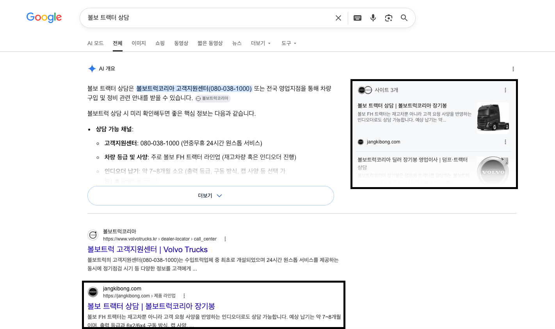Expand AI overview with 더보기 button
Screen dimensions: 555x329
[x=211, y=196]
